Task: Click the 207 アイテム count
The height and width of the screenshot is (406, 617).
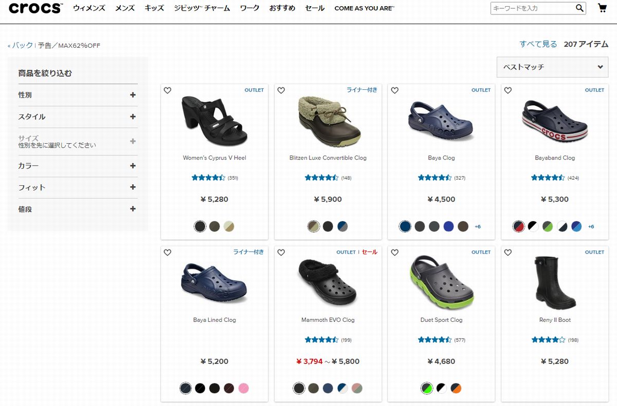Action: coord(586,44)
